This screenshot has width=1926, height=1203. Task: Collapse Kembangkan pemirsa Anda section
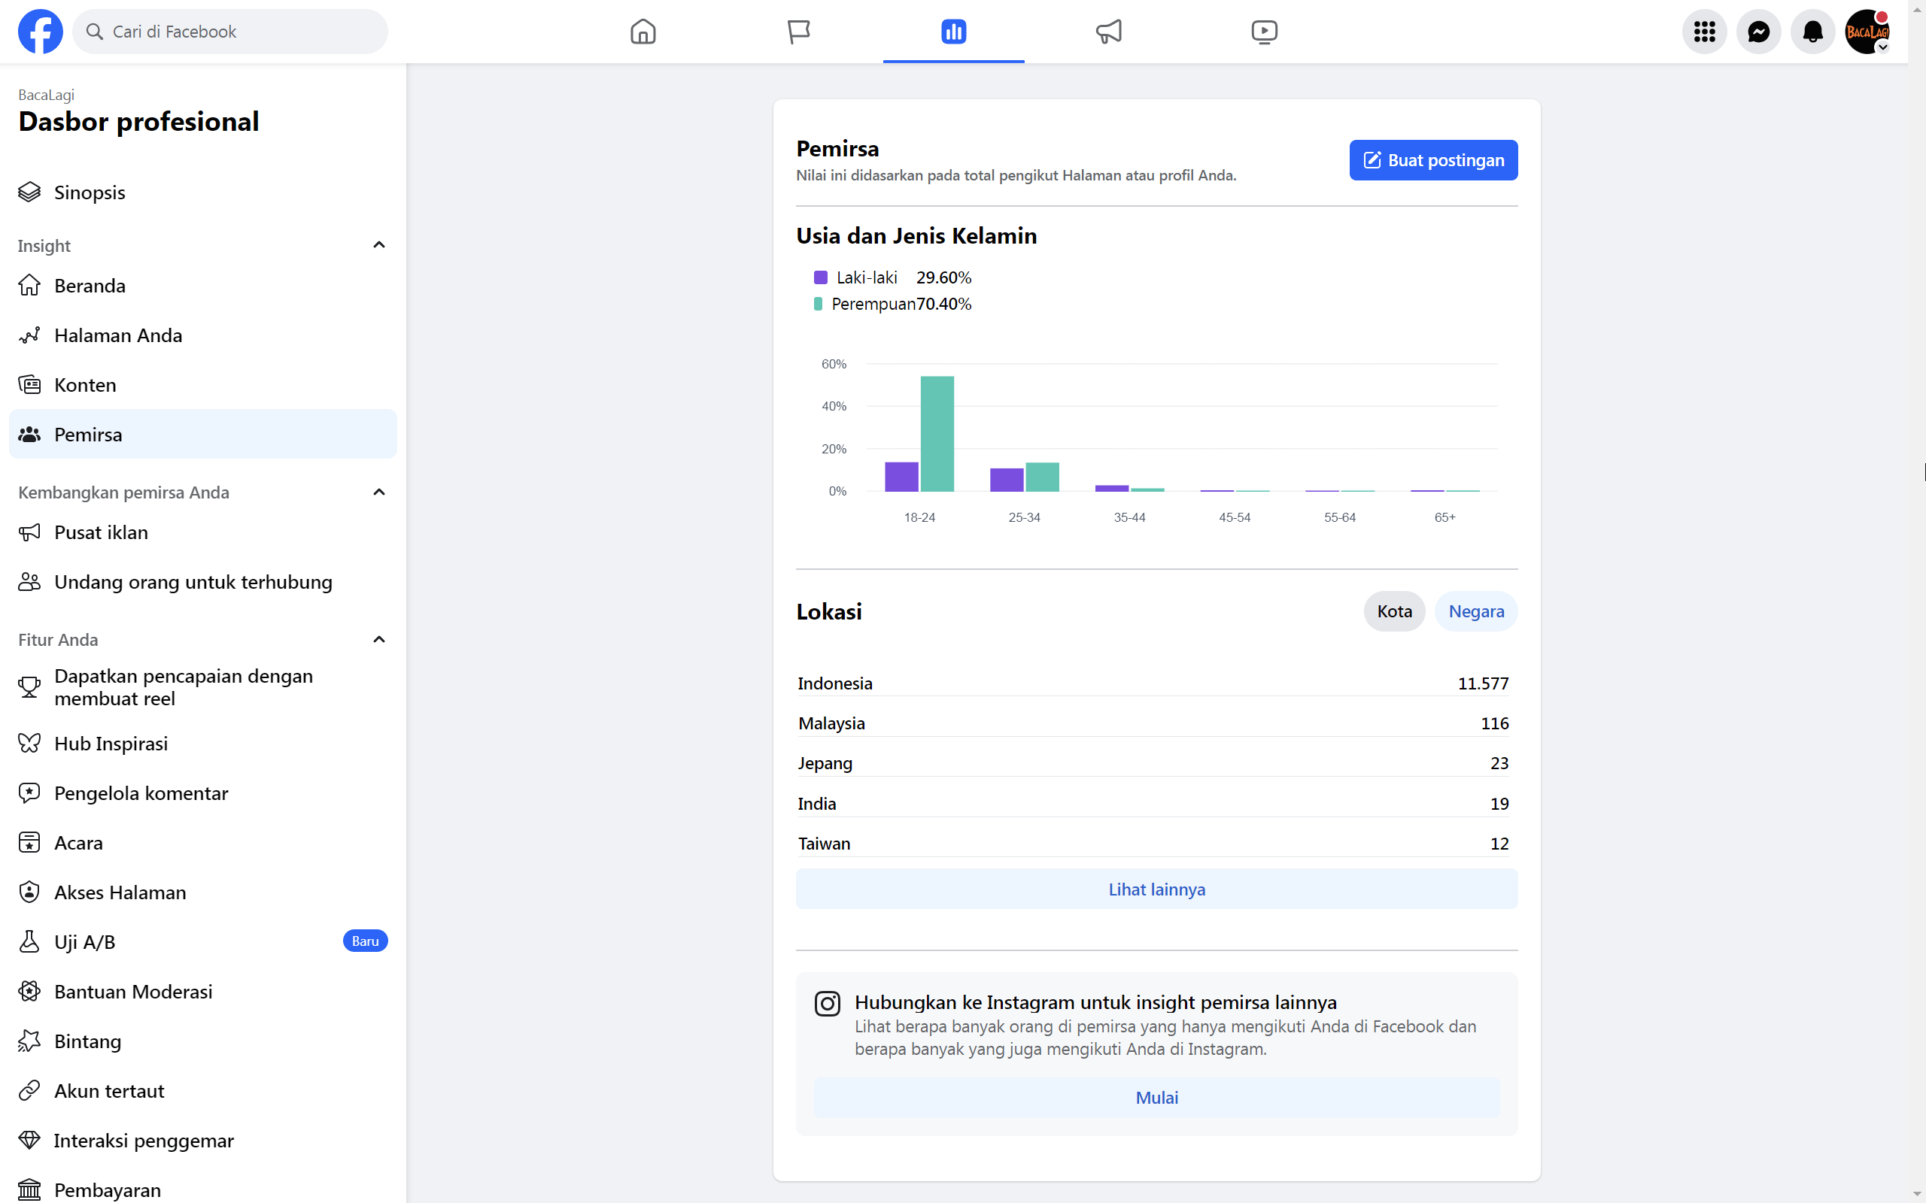[x=379, y=492]
